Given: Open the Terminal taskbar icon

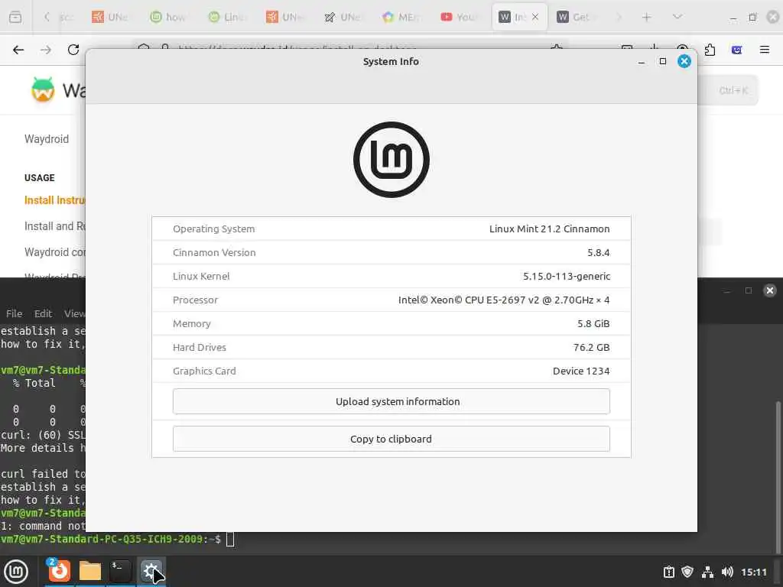Looking at the screenshot, I should tap(120, 570).
